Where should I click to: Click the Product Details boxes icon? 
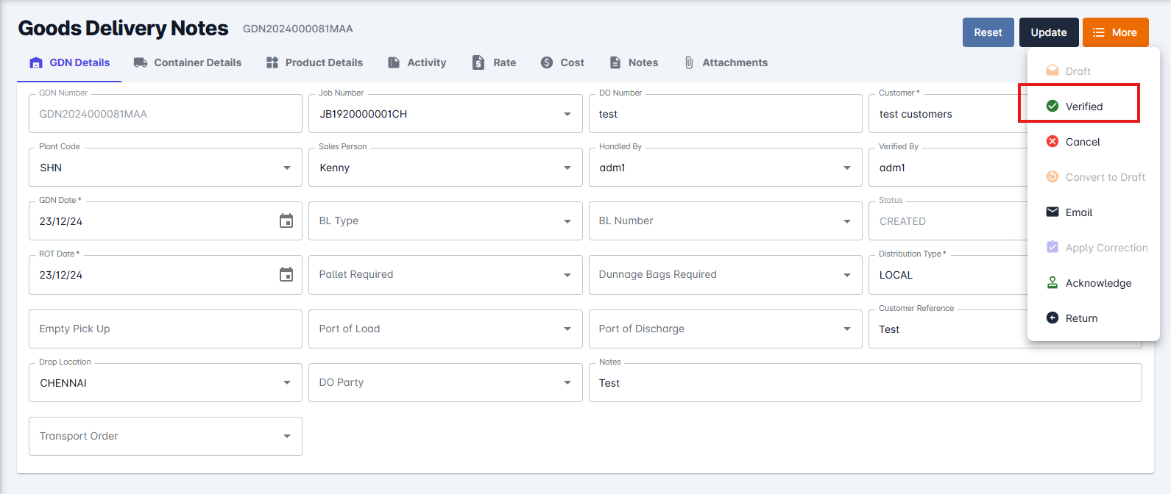pyautogui.click(x=272, y=62)
